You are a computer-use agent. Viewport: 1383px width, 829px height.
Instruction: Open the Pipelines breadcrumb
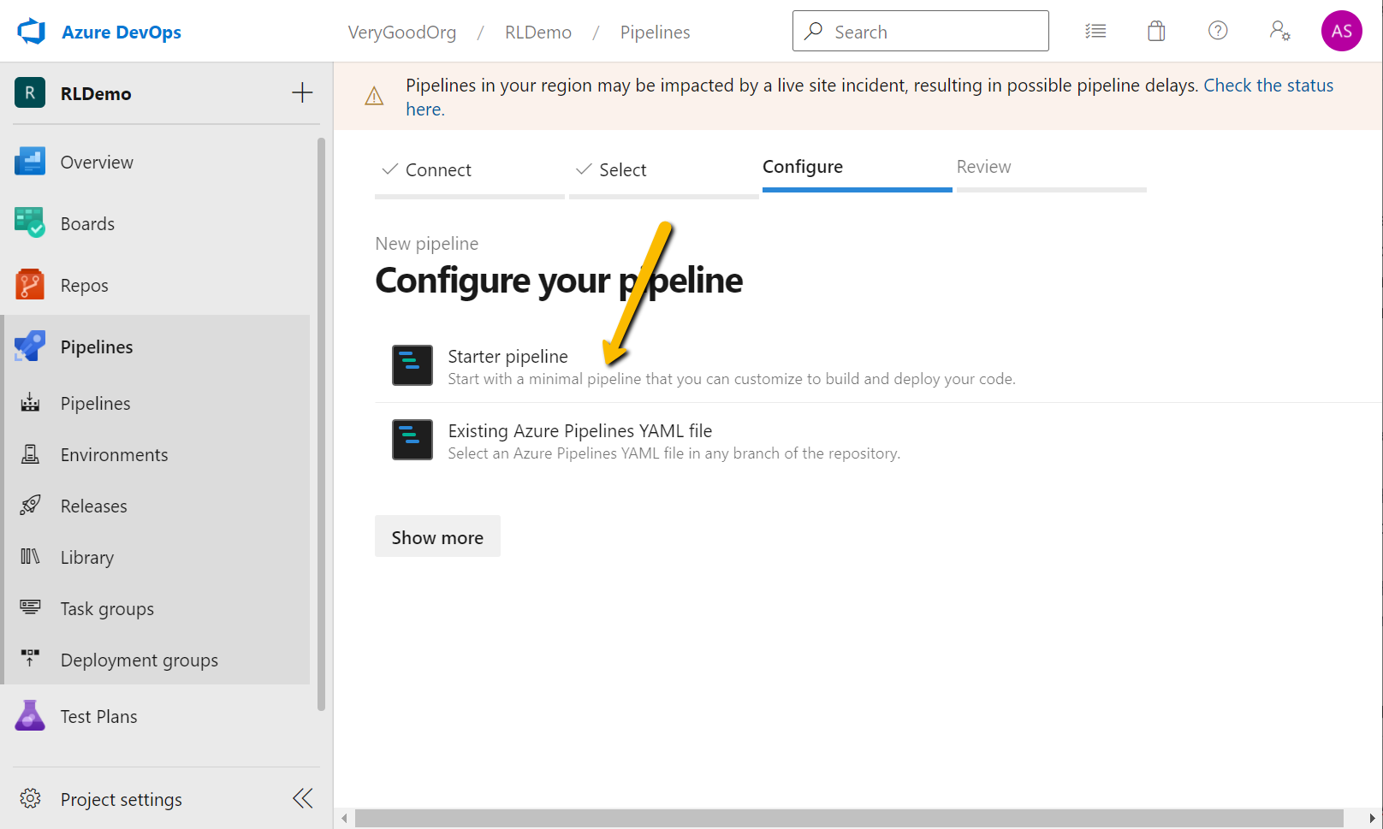pos(655,32)
